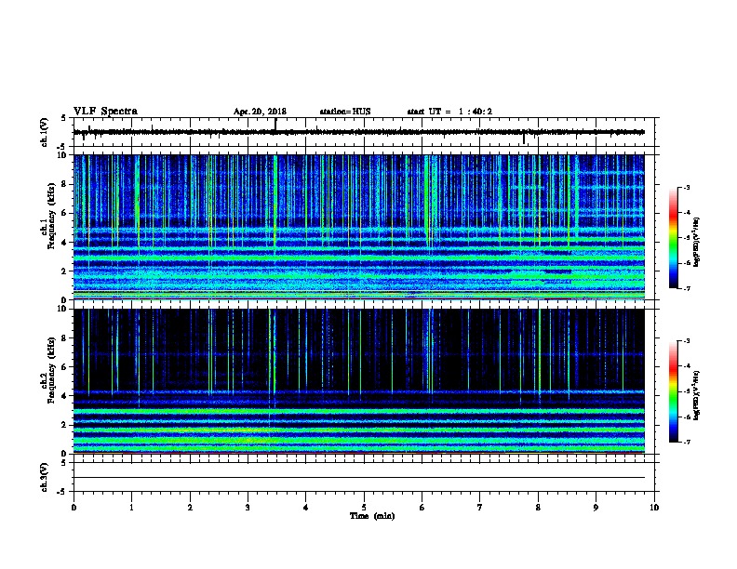The image size is (737, 569).
Task: Click inside the ch.2 spectrogram panel
Action: point(359,381)
